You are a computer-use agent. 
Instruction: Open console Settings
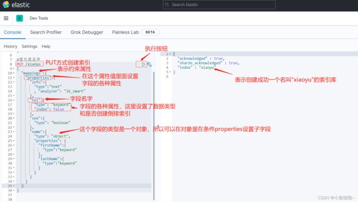point(29,46)
